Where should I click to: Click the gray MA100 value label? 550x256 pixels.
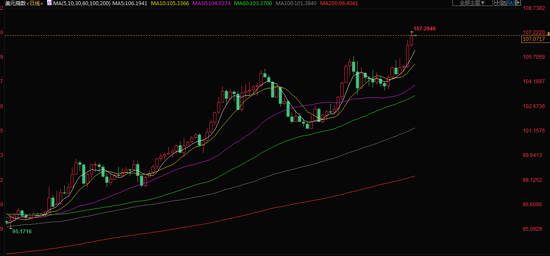pyautogui.click(x=296, y=3)
